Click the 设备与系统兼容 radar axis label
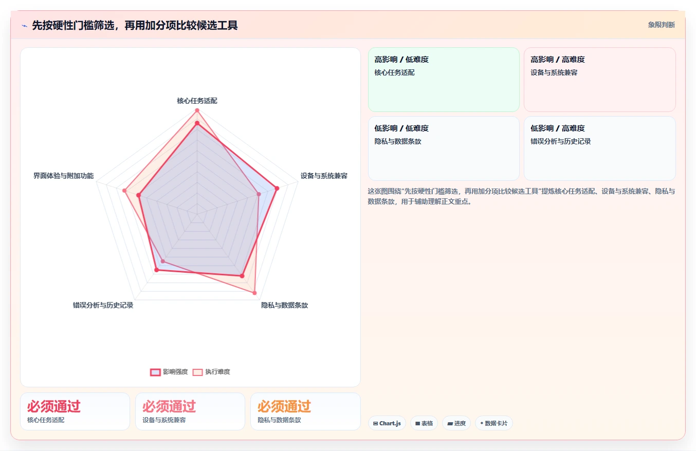This screenshot has height=451, width=696. [324, 176]
